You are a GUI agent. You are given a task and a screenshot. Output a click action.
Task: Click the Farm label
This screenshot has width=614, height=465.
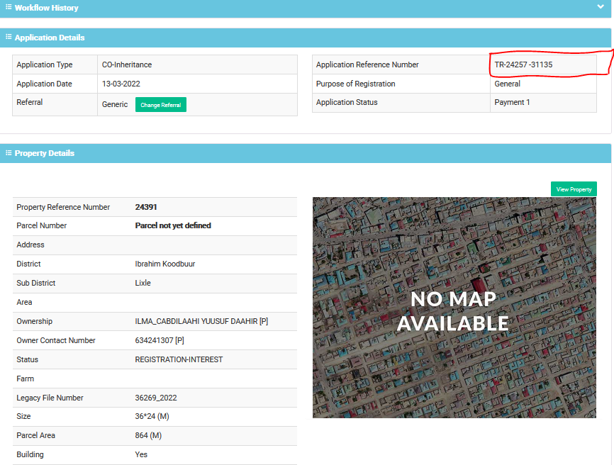coord(25,379)
